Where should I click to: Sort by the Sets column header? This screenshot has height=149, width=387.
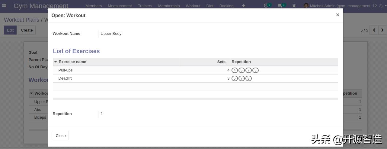click(221, 62)
